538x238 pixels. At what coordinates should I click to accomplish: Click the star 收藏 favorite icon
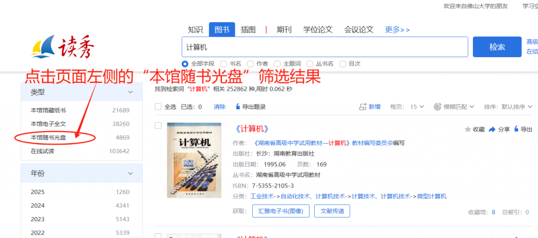click(x=467, y=129)
